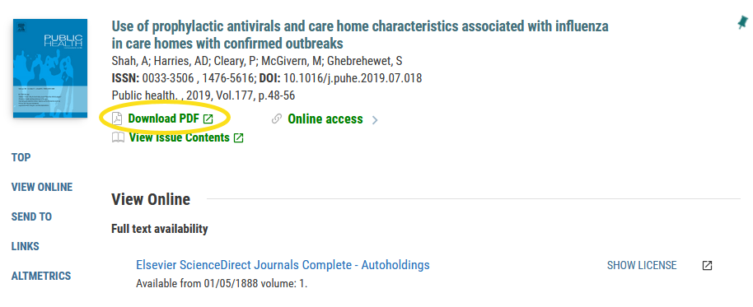Click the chain-link icon beside Online access
753x307 pixels.
click(x=276, y=119)
